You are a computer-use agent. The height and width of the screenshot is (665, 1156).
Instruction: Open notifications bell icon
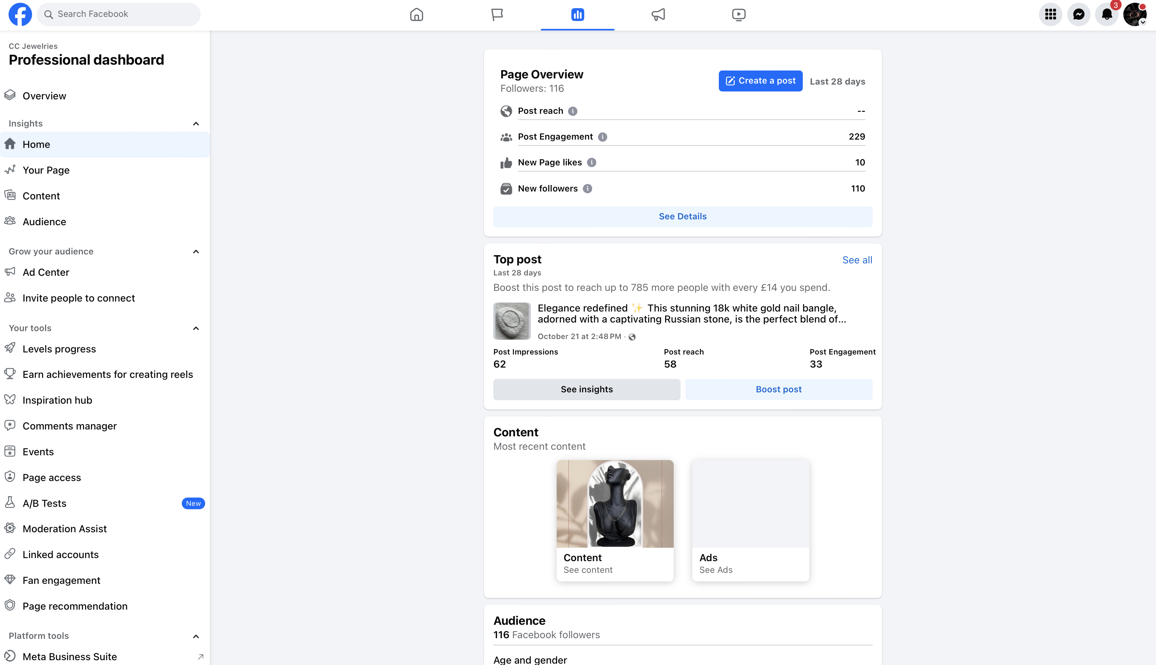tap(1106, 15)
